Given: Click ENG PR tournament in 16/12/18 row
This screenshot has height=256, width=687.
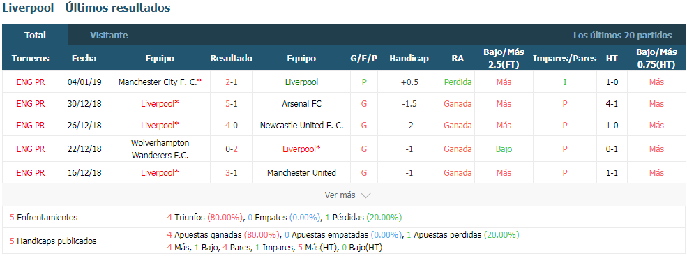Looking at the screenshot, I should (31, 173).
